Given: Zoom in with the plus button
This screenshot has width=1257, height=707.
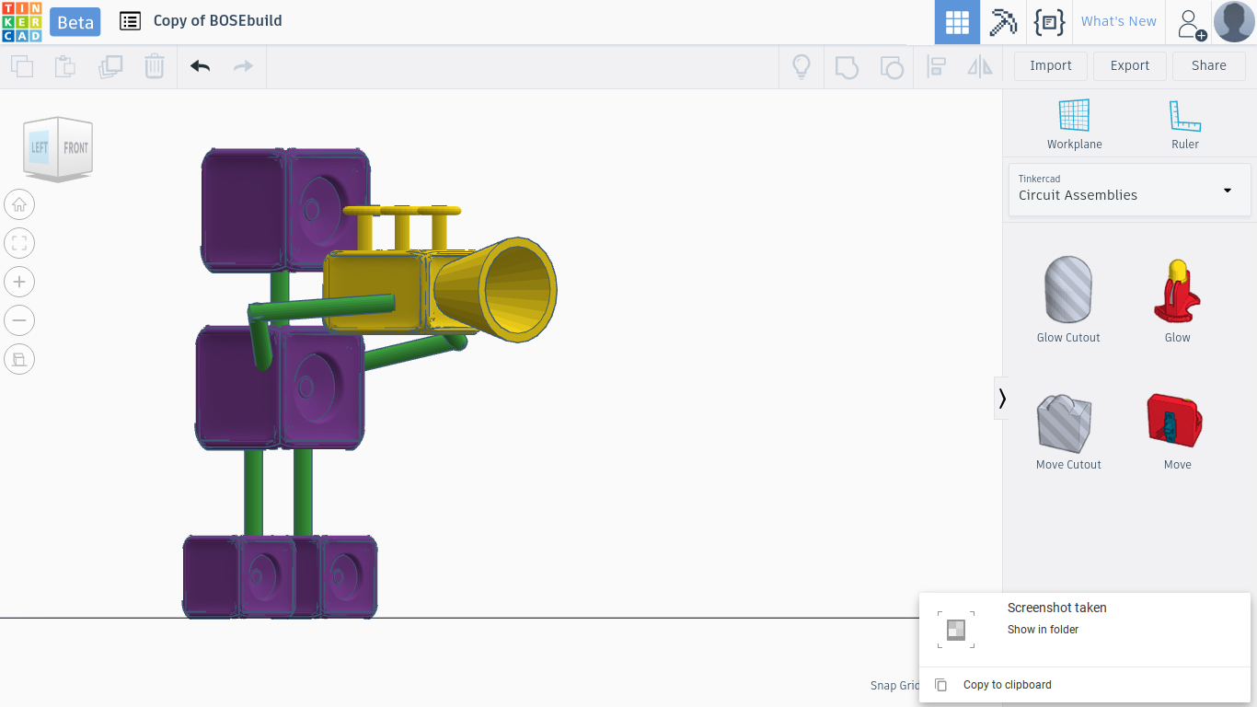Looking at the screenshot, I should [x=19, y=282].
